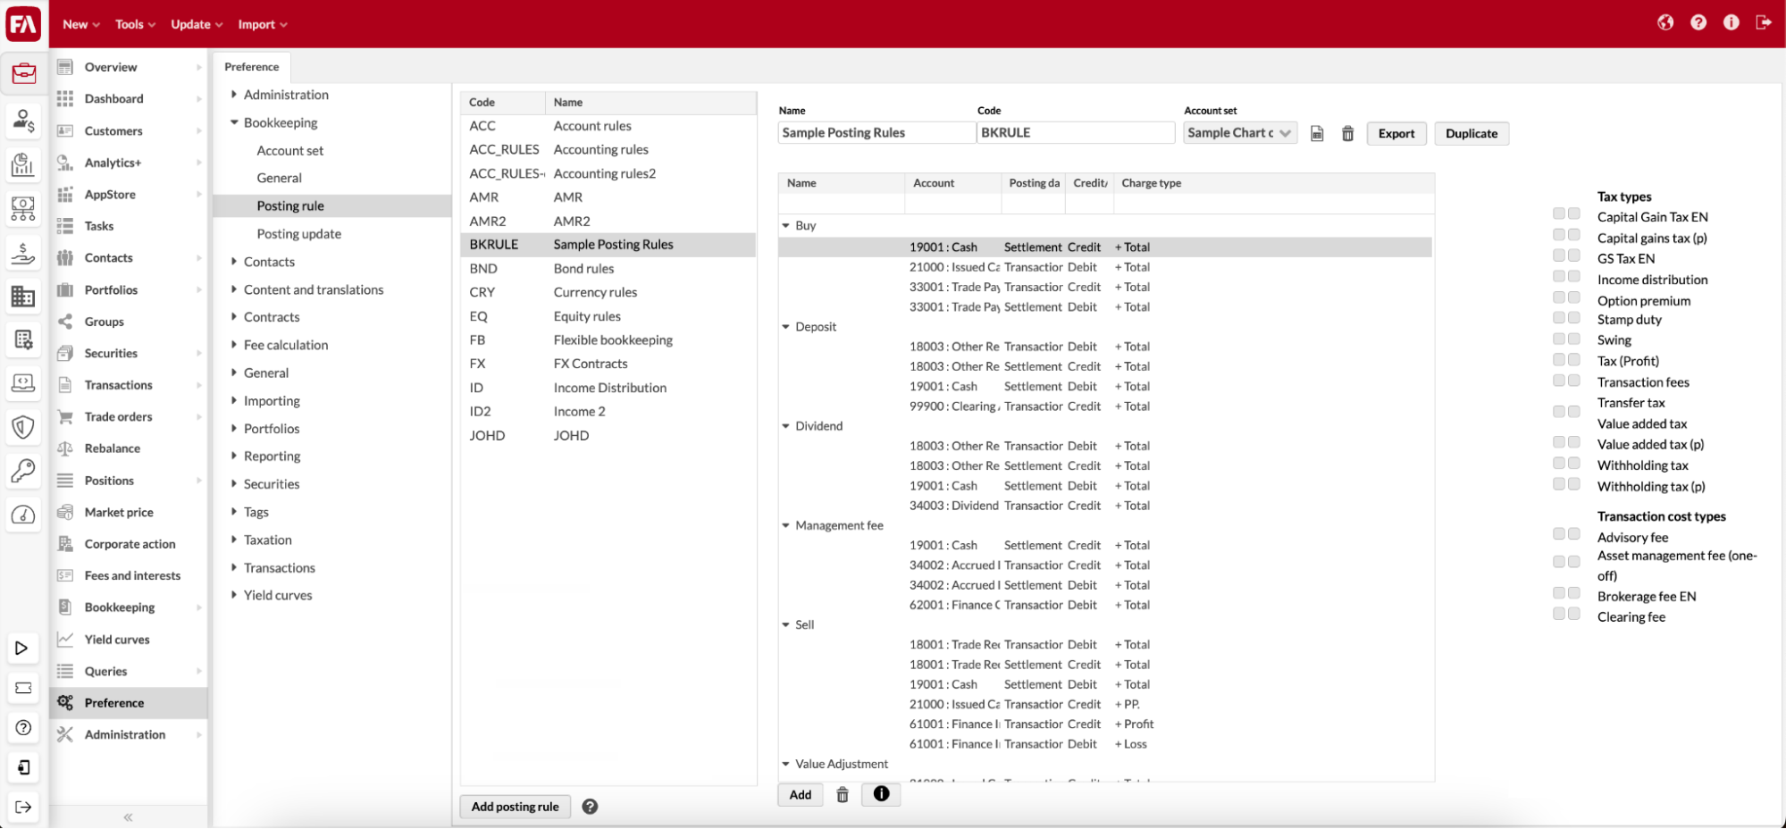This screenshot has height=829, width=1786.
Task: Open the Update menu in the top bar
Action: [x=197, y=24]
